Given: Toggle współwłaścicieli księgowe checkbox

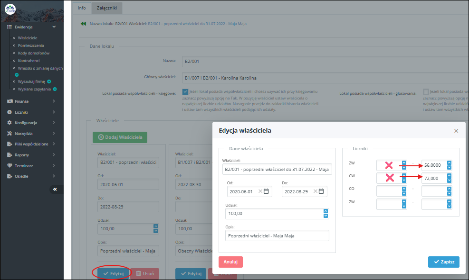Looking at the screenshot, I should click(x=185, y=91).
